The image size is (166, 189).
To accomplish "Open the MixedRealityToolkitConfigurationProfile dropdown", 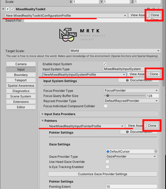I will [x=66, y=16].
